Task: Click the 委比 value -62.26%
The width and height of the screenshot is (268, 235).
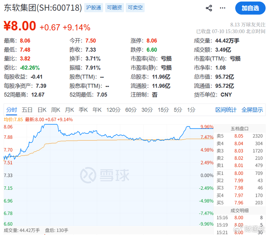Action: [30, 68]
